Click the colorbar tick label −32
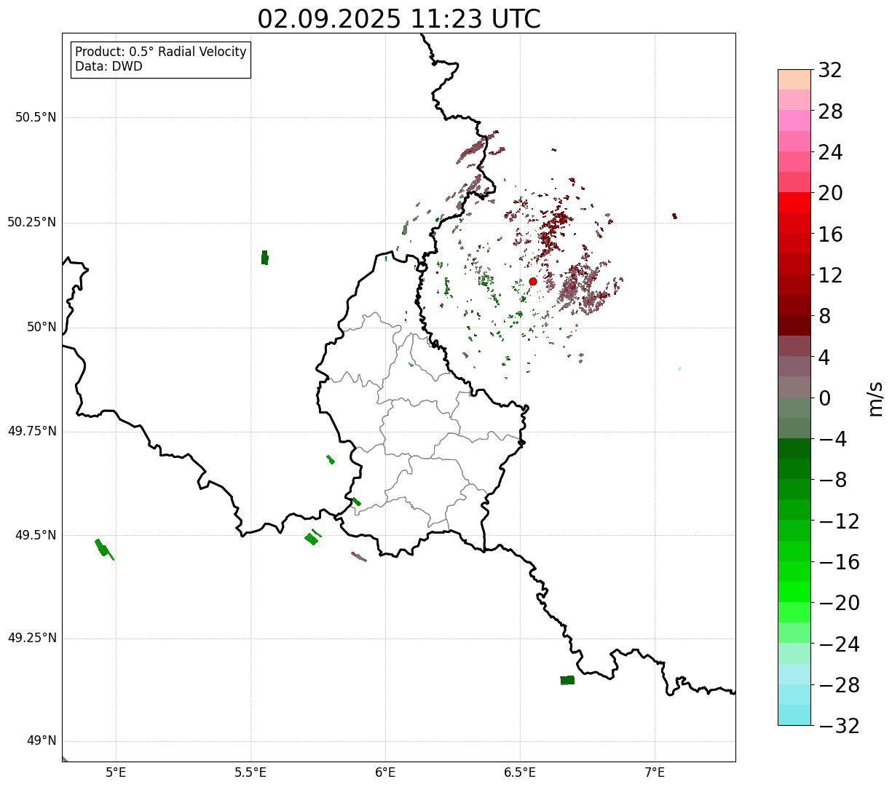This screenshot has height=787, width=892. [839, 727]
